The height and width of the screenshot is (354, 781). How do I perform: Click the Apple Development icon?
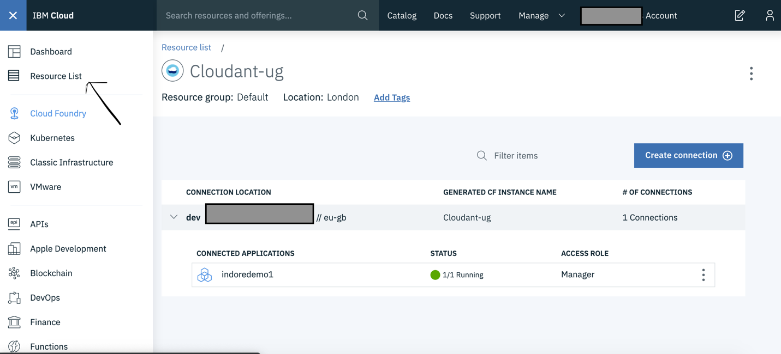(14, 248)
